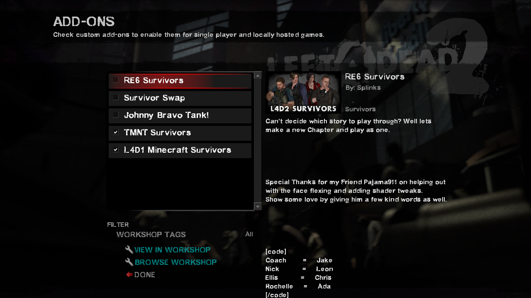Select the RE6 Survivors list entry
Image resolution: width=531 pixels, height=298 pixels.
pyautogui.click(x=180, y=81)
